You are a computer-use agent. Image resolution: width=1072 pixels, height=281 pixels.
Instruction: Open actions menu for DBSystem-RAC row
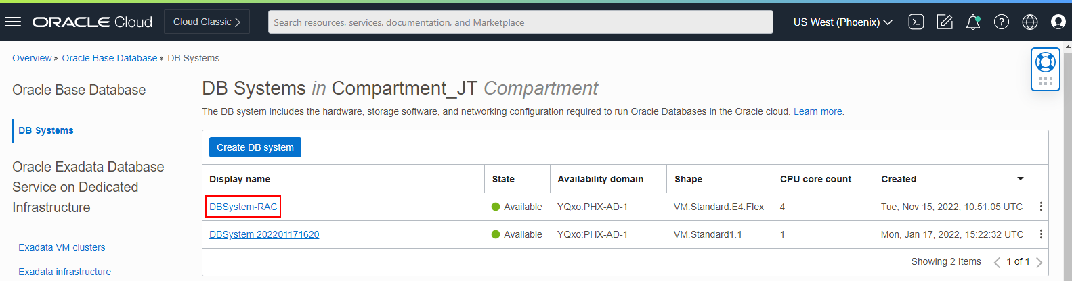1041,207
